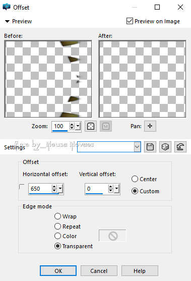The height and width of the screenshot is (281, 191).
Task: Click the edge color swatch box
Action: [112, 236]
